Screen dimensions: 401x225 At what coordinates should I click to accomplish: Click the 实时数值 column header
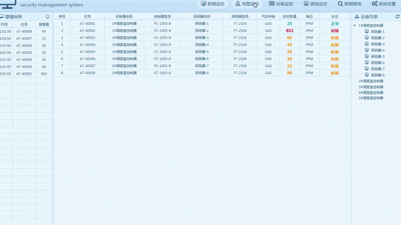[x=290, y=17]
